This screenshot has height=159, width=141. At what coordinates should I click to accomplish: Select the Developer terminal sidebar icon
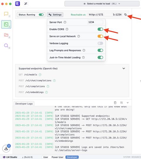tap(6, 24)
